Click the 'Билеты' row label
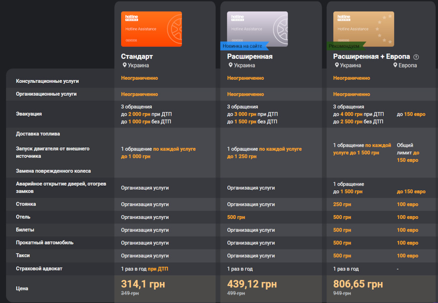 pyautogui.click(x=25, y=230)
